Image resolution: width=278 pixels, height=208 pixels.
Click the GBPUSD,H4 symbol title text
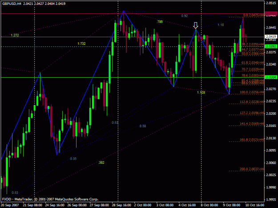tap(12, 4)
